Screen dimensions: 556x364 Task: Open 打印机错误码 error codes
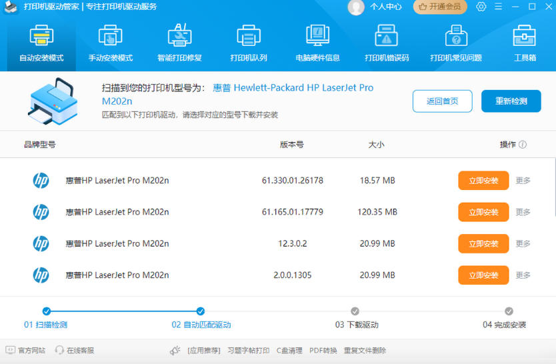(387, 43)
